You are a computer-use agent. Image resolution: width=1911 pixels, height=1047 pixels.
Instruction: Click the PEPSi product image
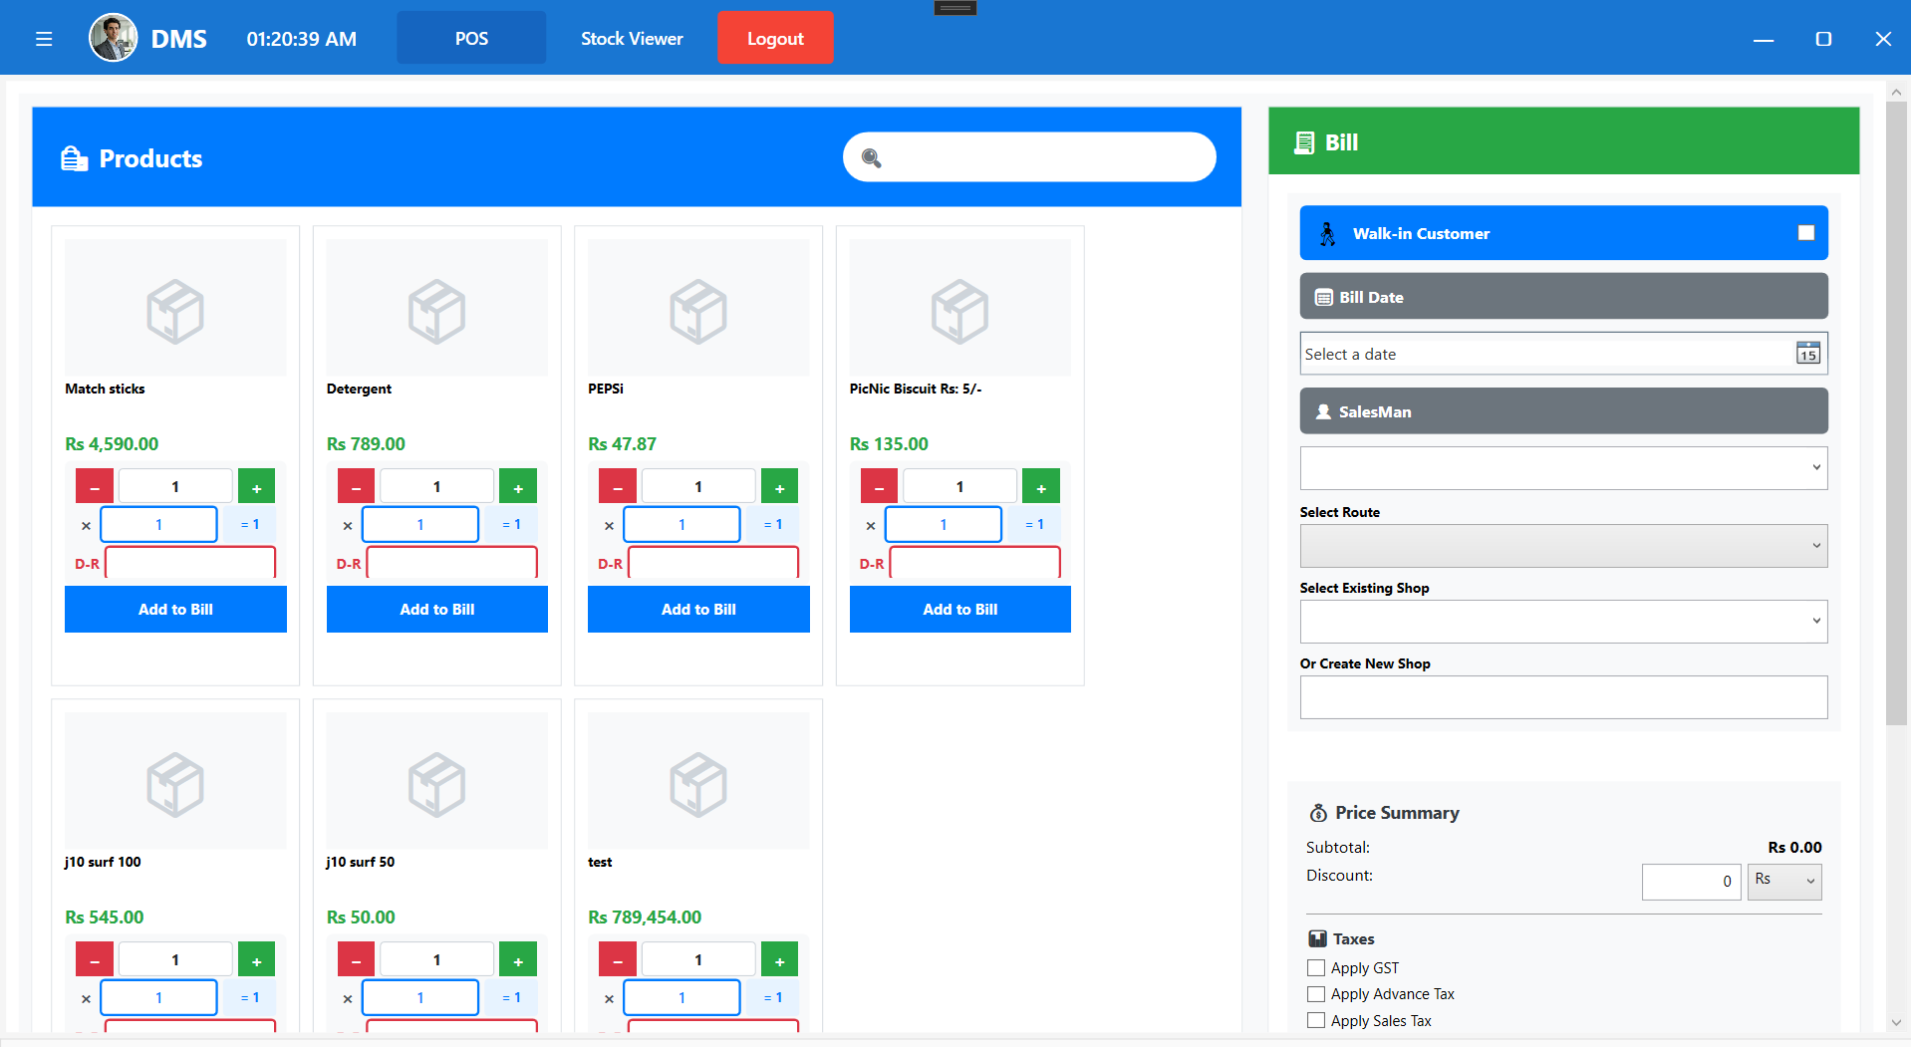click(698, 308)
